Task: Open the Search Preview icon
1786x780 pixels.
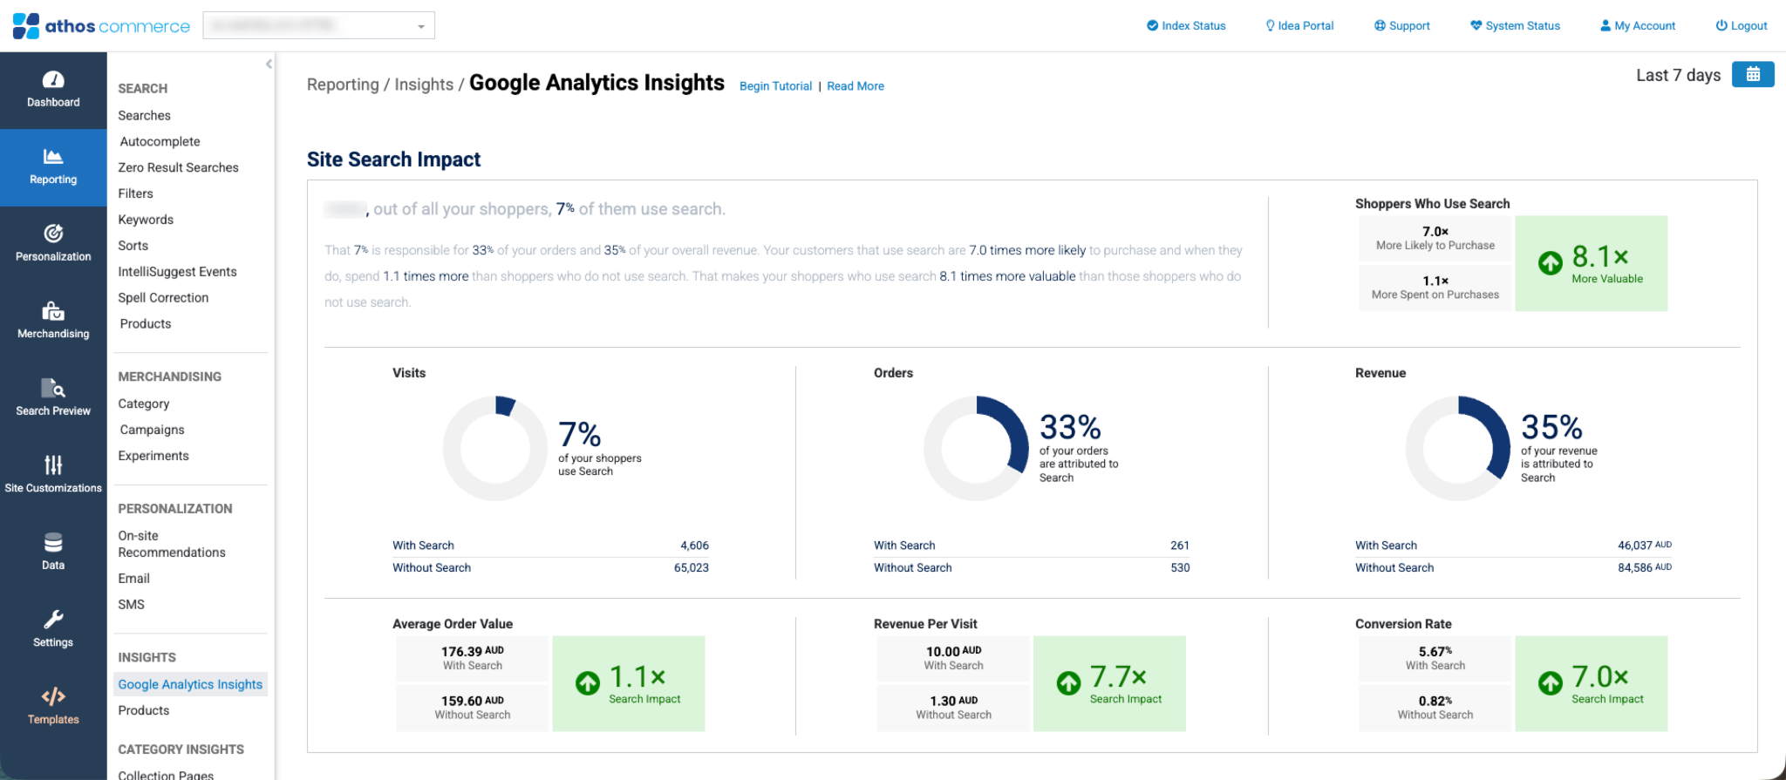Action: 53,388
